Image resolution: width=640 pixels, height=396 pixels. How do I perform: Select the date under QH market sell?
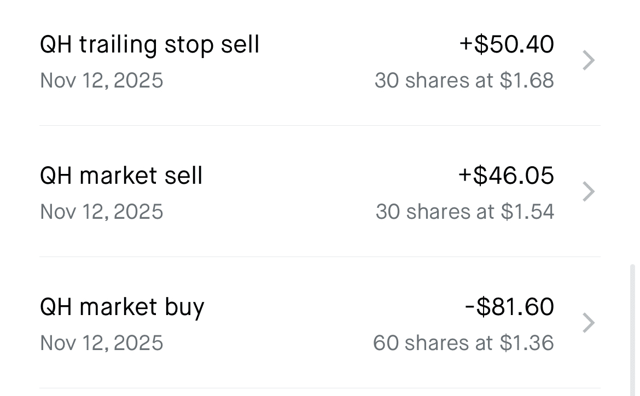coord(102,212)
